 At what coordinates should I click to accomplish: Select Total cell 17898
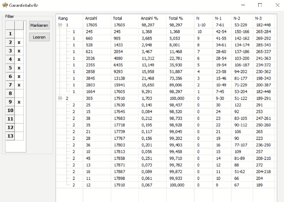pos(120,178)
